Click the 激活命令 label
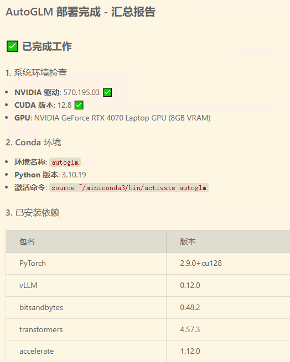Screen dimensions: 290x362 31,187
